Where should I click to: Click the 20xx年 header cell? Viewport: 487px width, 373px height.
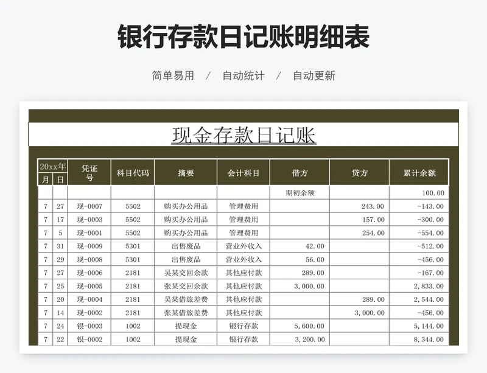tap(53, 167)
